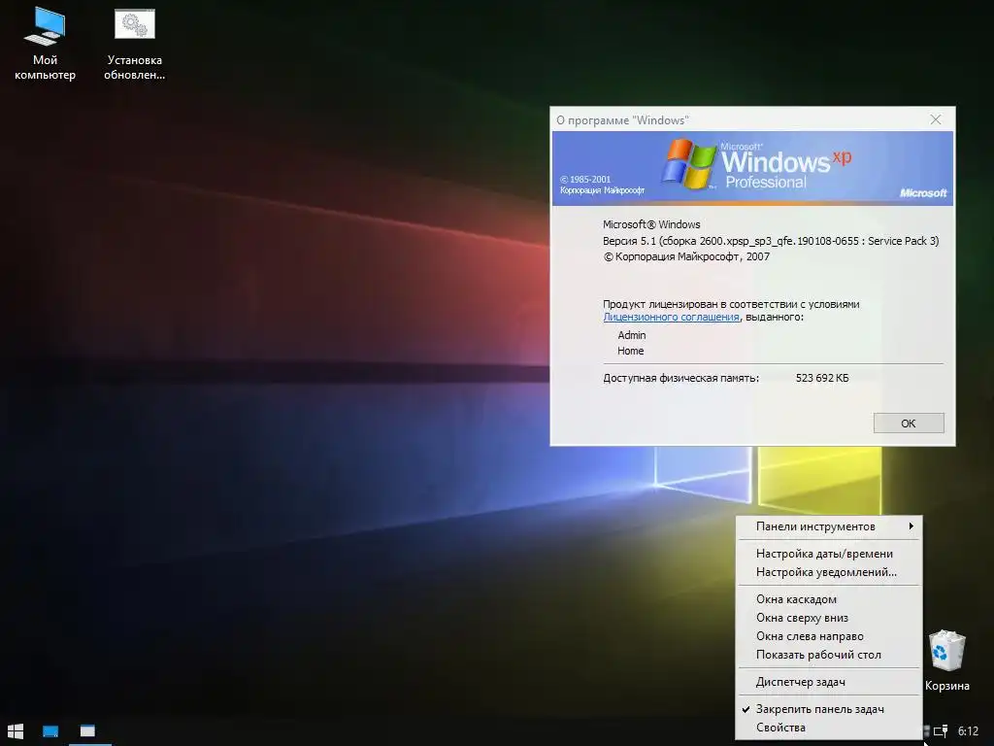Select Окна сверху вниз menu item
994x746 pixels.
(x=828, y=617)
